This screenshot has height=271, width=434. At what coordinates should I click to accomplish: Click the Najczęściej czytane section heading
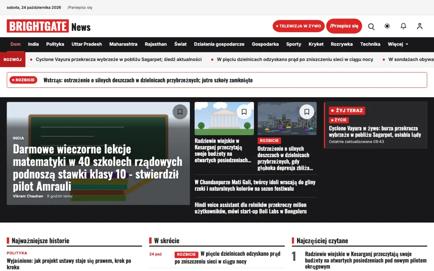(322, 241)
